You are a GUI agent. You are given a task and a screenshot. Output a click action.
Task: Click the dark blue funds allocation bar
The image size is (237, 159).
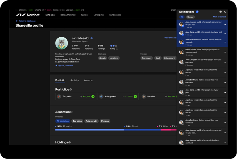tap(142, 130)
